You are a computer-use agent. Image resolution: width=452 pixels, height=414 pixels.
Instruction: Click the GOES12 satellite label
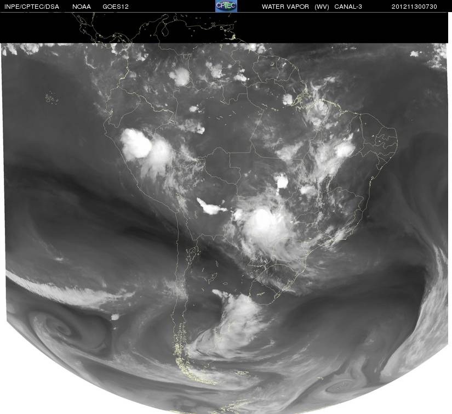116,7
